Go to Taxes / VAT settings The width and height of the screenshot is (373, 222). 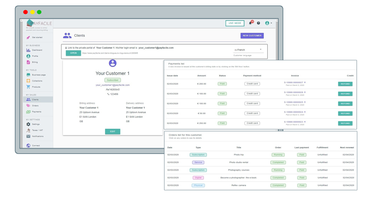click(x=37, y=130)
